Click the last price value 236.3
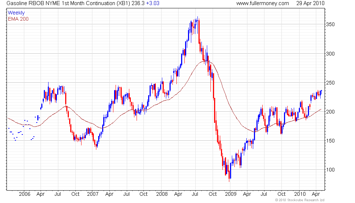Viewport: 355px width, 203px height. [x=138, y=3]
